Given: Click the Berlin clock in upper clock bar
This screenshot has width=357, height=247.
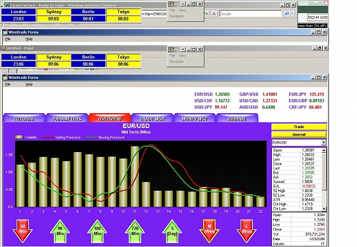Looking at the screenshot, I should pos(88,15).
